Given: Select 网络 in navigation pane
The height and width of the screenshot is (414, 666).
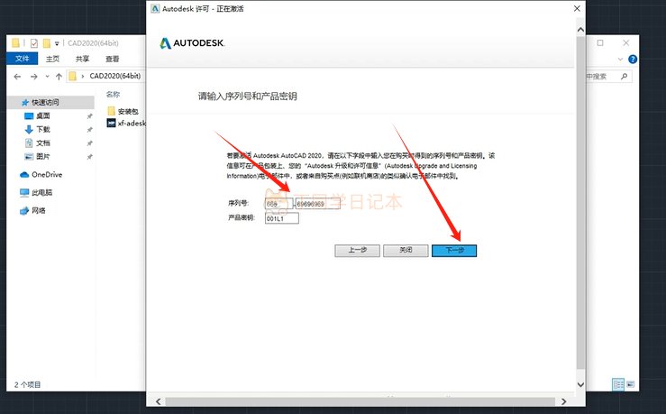Looking at the screenshot, I should click(x=38, y=210).
